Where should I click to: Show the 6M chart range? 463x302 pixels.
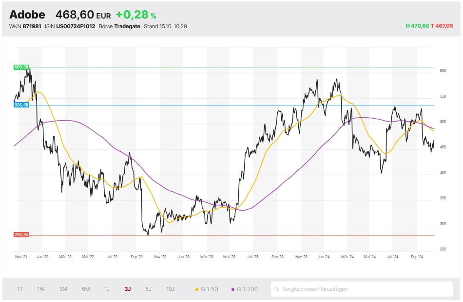(x=86, y=289)
